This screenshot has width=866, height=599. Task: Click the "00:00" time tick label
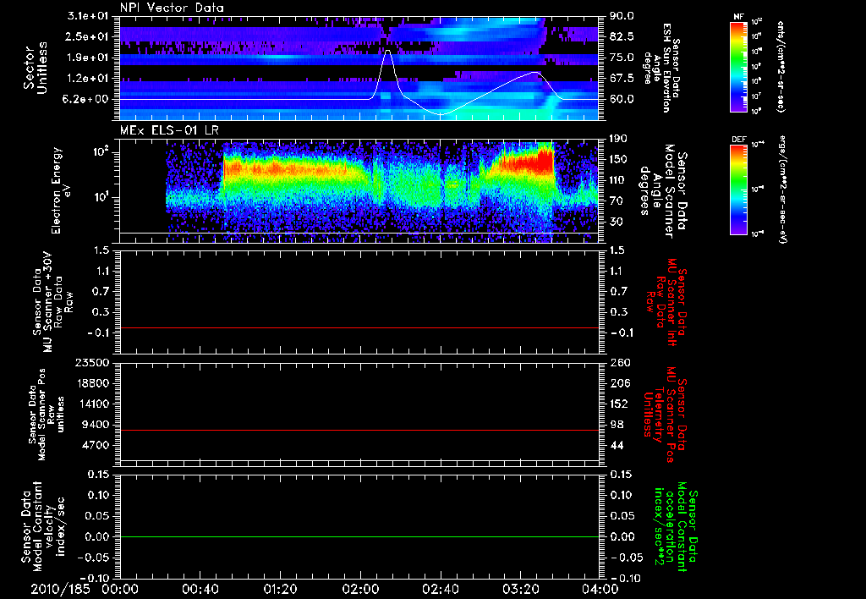tap(120, 589)
